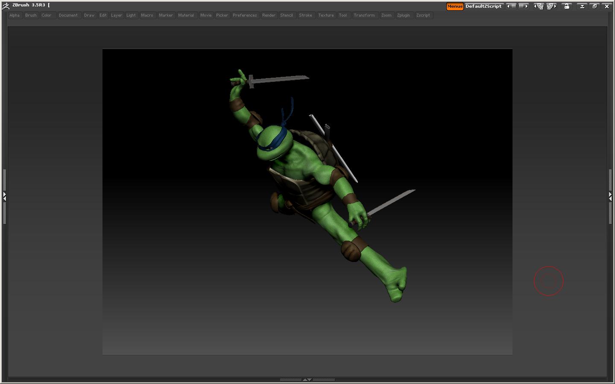This screenshot has height=384, width=615.
Task: Minimize the ZBrush window
Action: [x=582, y=6]
